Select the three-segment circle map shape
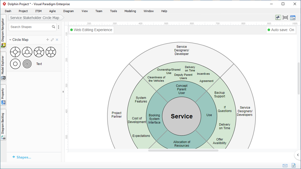The width and height of the screenshot is (301, 169). tap(27, 52)
